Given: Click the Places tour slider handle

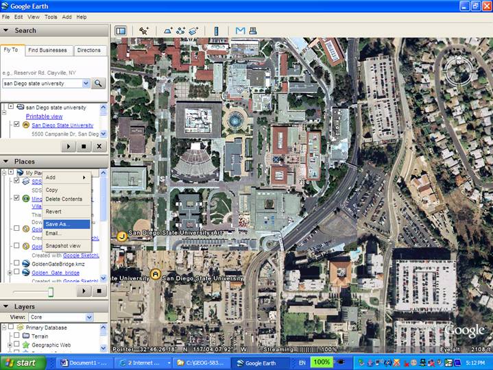Looking at the screenshot, I should (x=51, y=292).
